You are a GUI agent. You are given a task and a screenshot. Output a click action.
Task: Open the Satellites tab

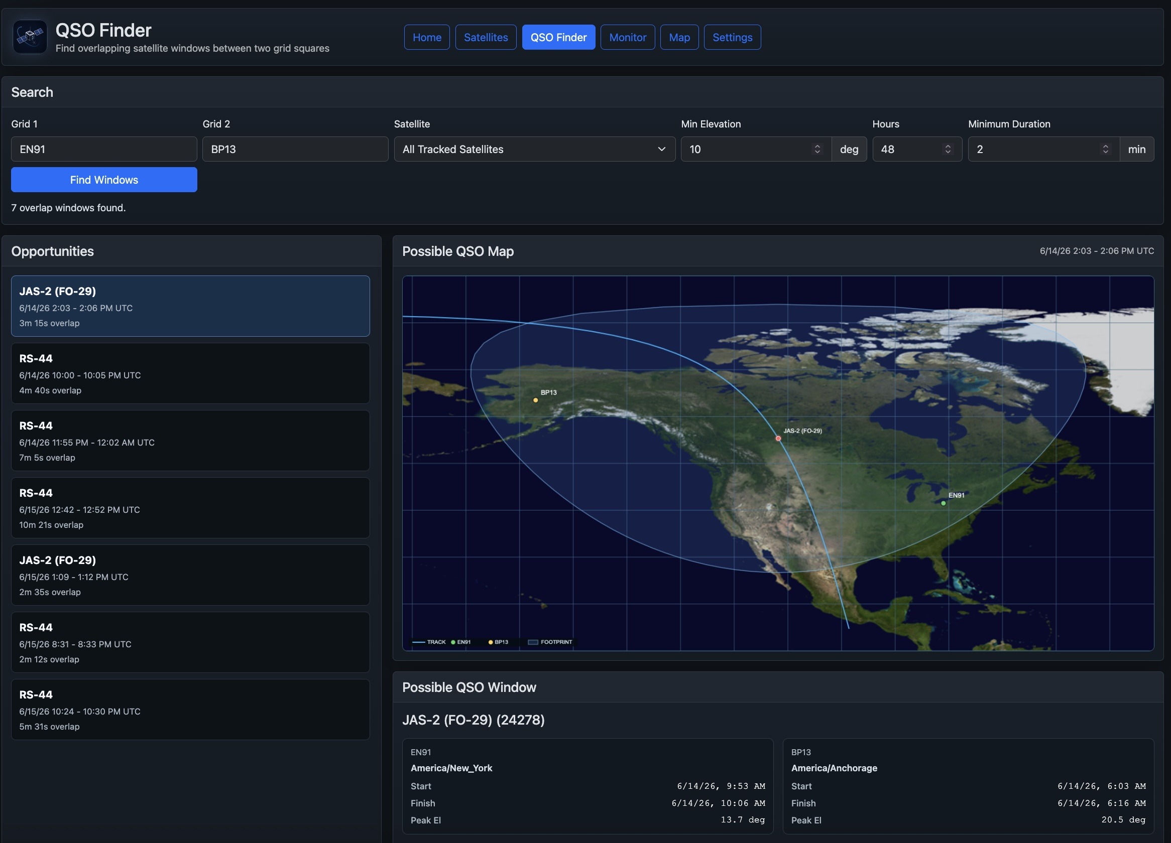(486, 37)
